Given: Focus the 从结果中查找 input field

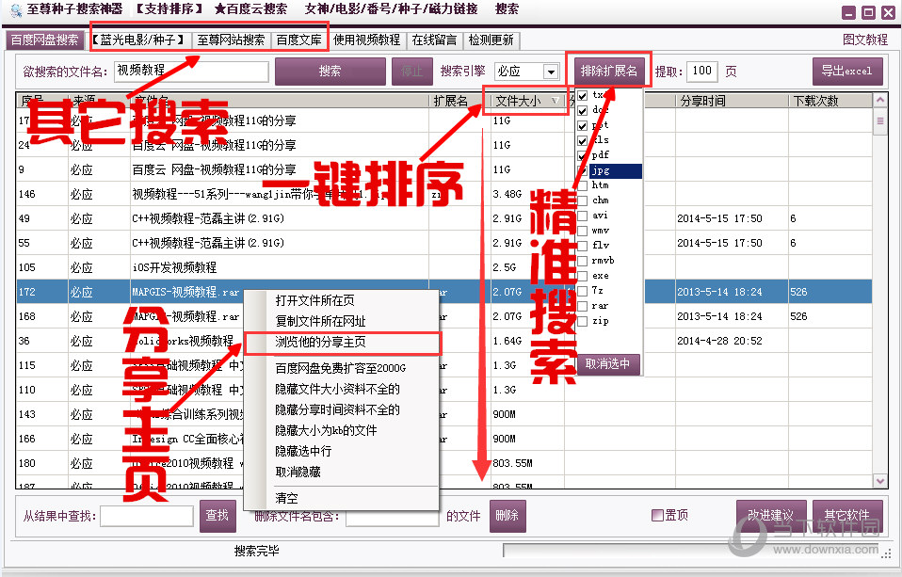Looking at the screenshot, I should [147, 516].
